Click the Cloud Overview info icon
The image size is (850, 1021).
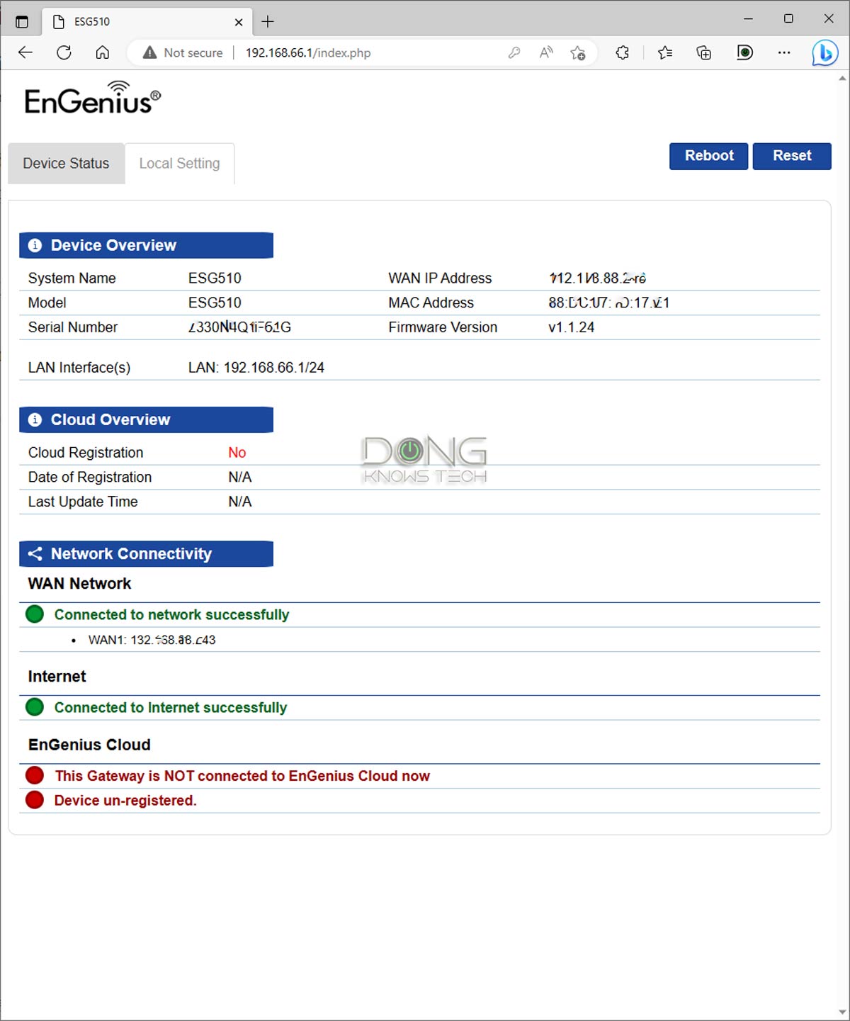[x=35, y=419]
